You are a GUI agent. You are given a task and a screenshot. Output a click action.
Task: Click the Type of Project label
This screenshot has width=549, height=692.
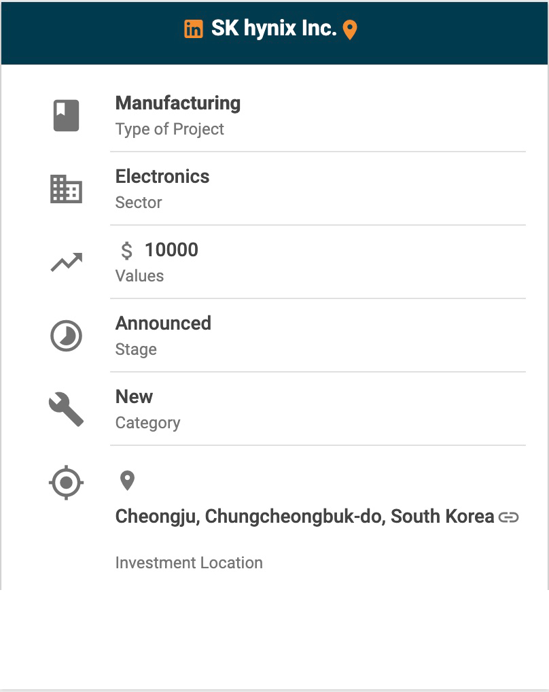pos(170,129)
